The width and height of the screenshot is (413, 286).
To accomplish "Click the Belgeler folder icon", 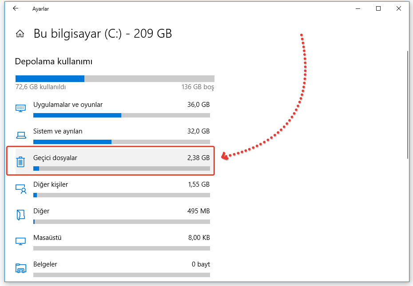I will [20, 268].
